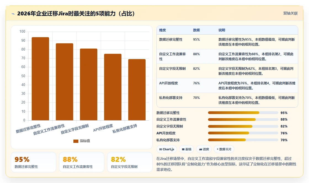Click the 82% value beside the progress bar

coord(284,126)
